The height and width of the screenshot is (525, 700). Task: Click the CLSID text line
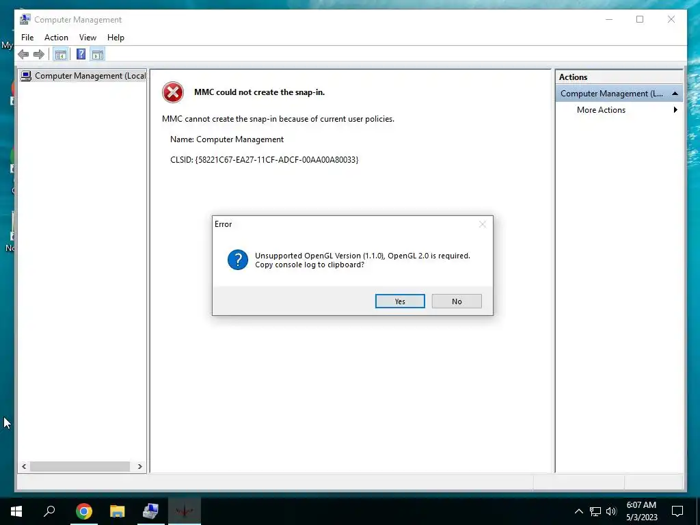pos(265,160)
